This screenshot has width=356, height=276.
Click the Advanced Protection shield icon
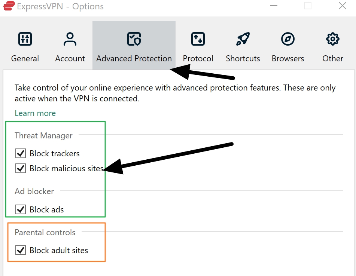pos(134,39)
